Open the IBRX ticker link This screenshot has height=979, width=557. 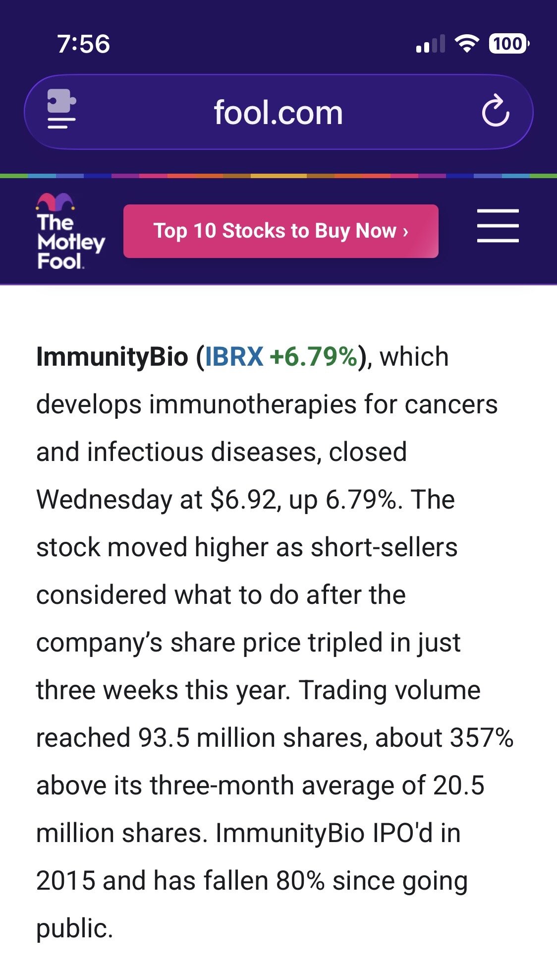tap(234, 357)
